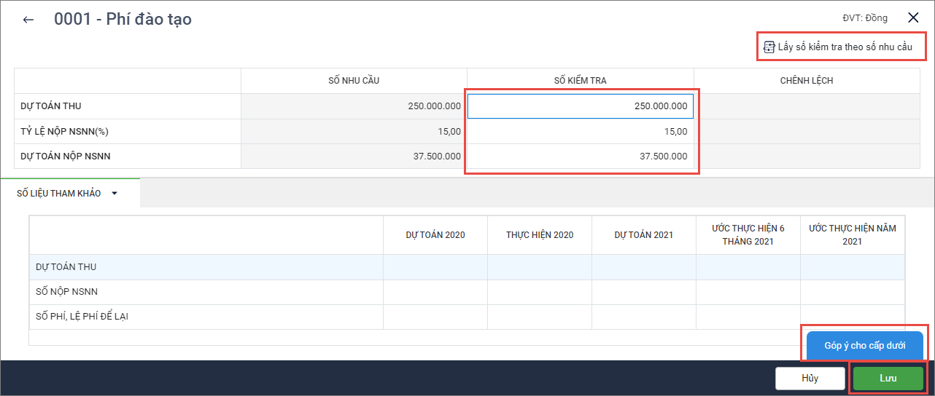Viewport: 935px width, 396px height.
Task: Select Dự toán thu Số nhu cầu cell
Action: pyautogui.click(x=354, y=106)
